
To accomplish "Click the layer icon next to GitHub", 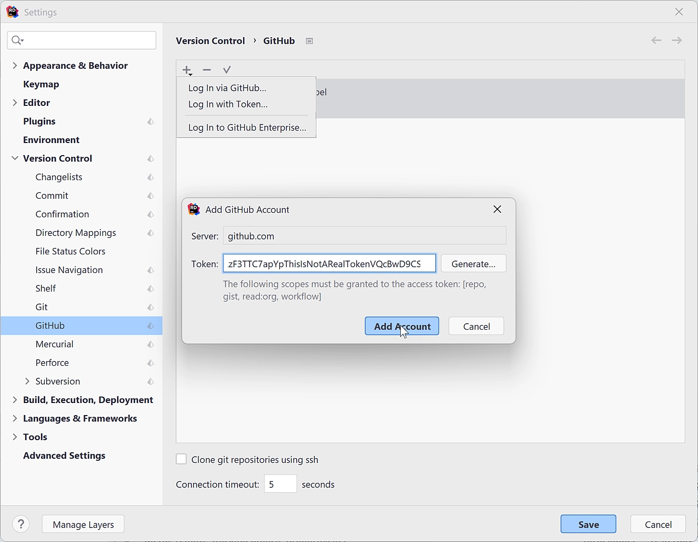I will 150,326.
